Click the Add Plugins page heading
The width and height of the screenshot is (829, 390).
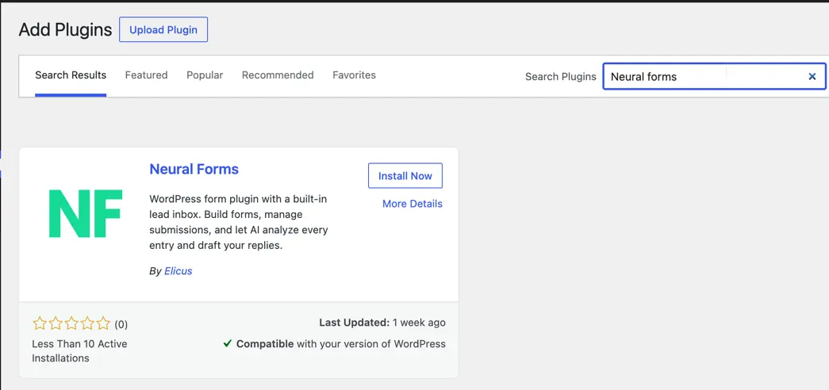(66, 30)
